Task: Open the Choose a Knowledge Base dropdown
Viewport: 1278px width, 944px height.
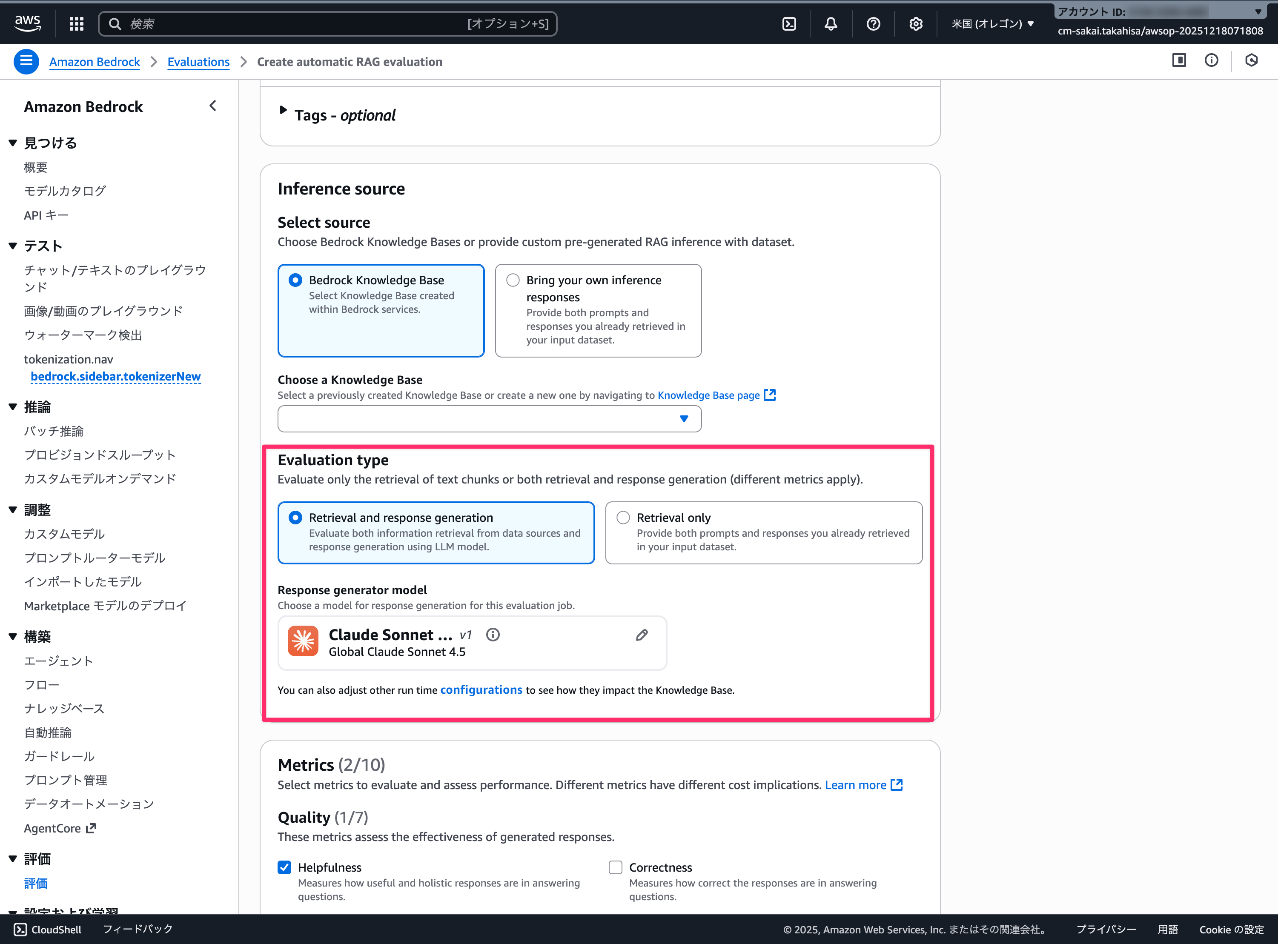Action: [x=489, y=419]
